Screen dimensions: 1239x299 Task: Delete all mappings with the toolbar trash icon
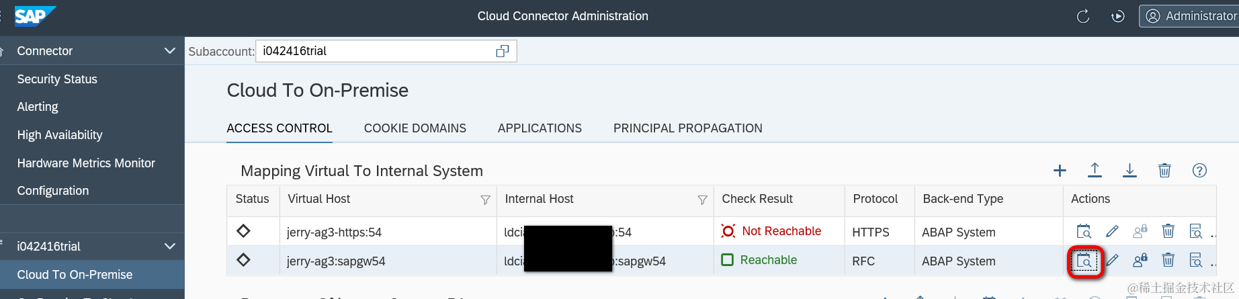click(1164, 171)
